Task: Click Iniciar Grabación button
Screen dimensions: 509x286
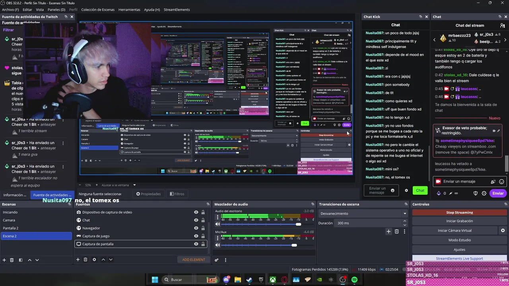Action: point(459,221)
